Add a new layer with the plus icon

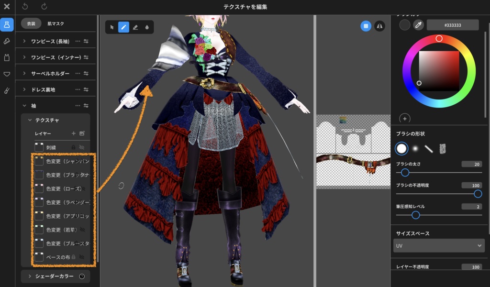(x=74, y=133)
